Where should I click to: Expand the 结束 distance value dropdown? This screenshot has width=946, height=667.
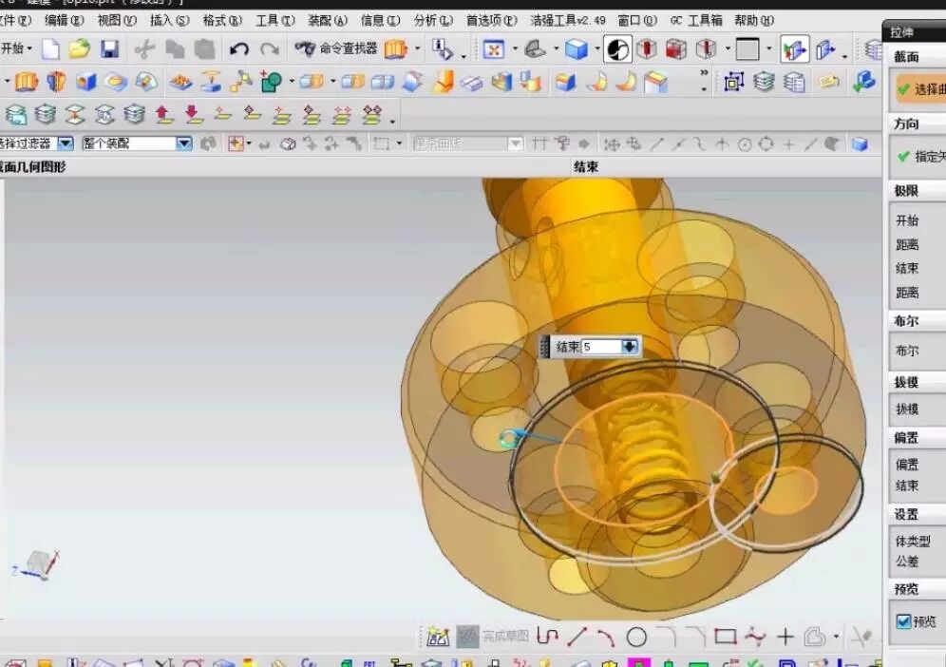click(x=629, y=347)
